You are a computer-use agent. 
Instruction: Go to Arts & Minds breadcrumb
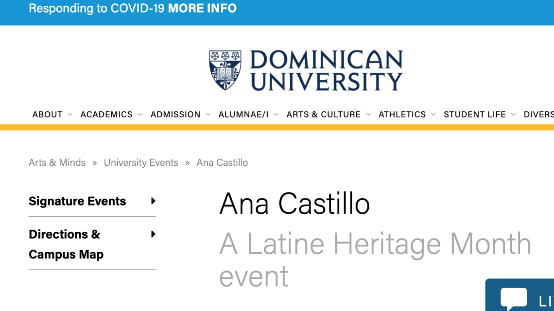tap(57, 163)
